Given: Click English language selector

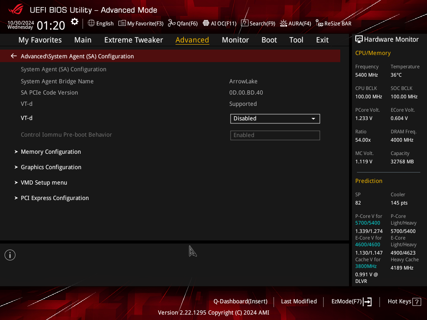Looking at the screenshot, I should (x=105, y=23).
